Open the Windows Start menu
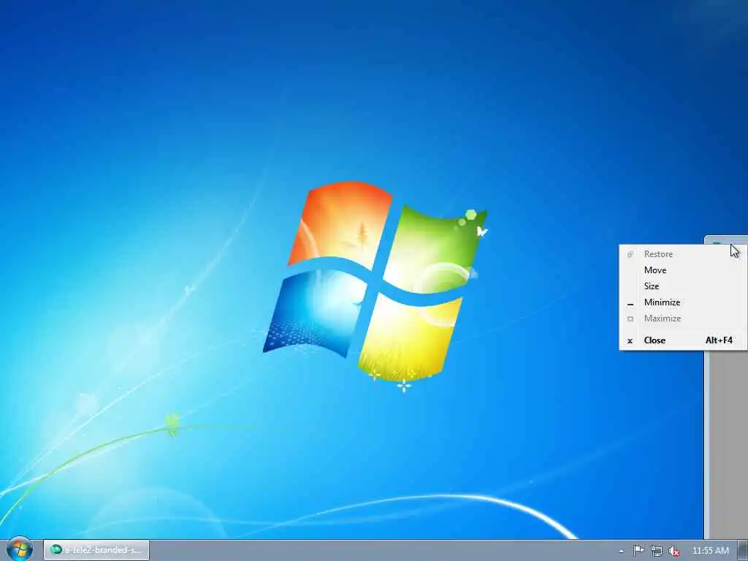The image size is (748, 561). tap(19, 549)
